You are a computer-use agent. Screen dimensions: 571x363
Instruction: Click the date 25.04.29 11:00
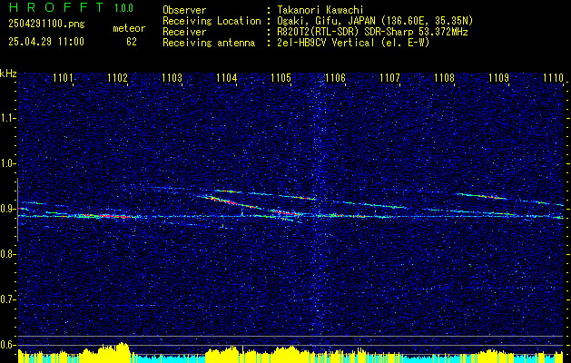click(46, 42)
